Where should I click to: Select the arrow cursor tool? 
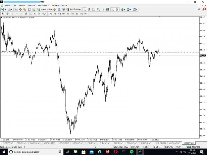pos(3,14)
